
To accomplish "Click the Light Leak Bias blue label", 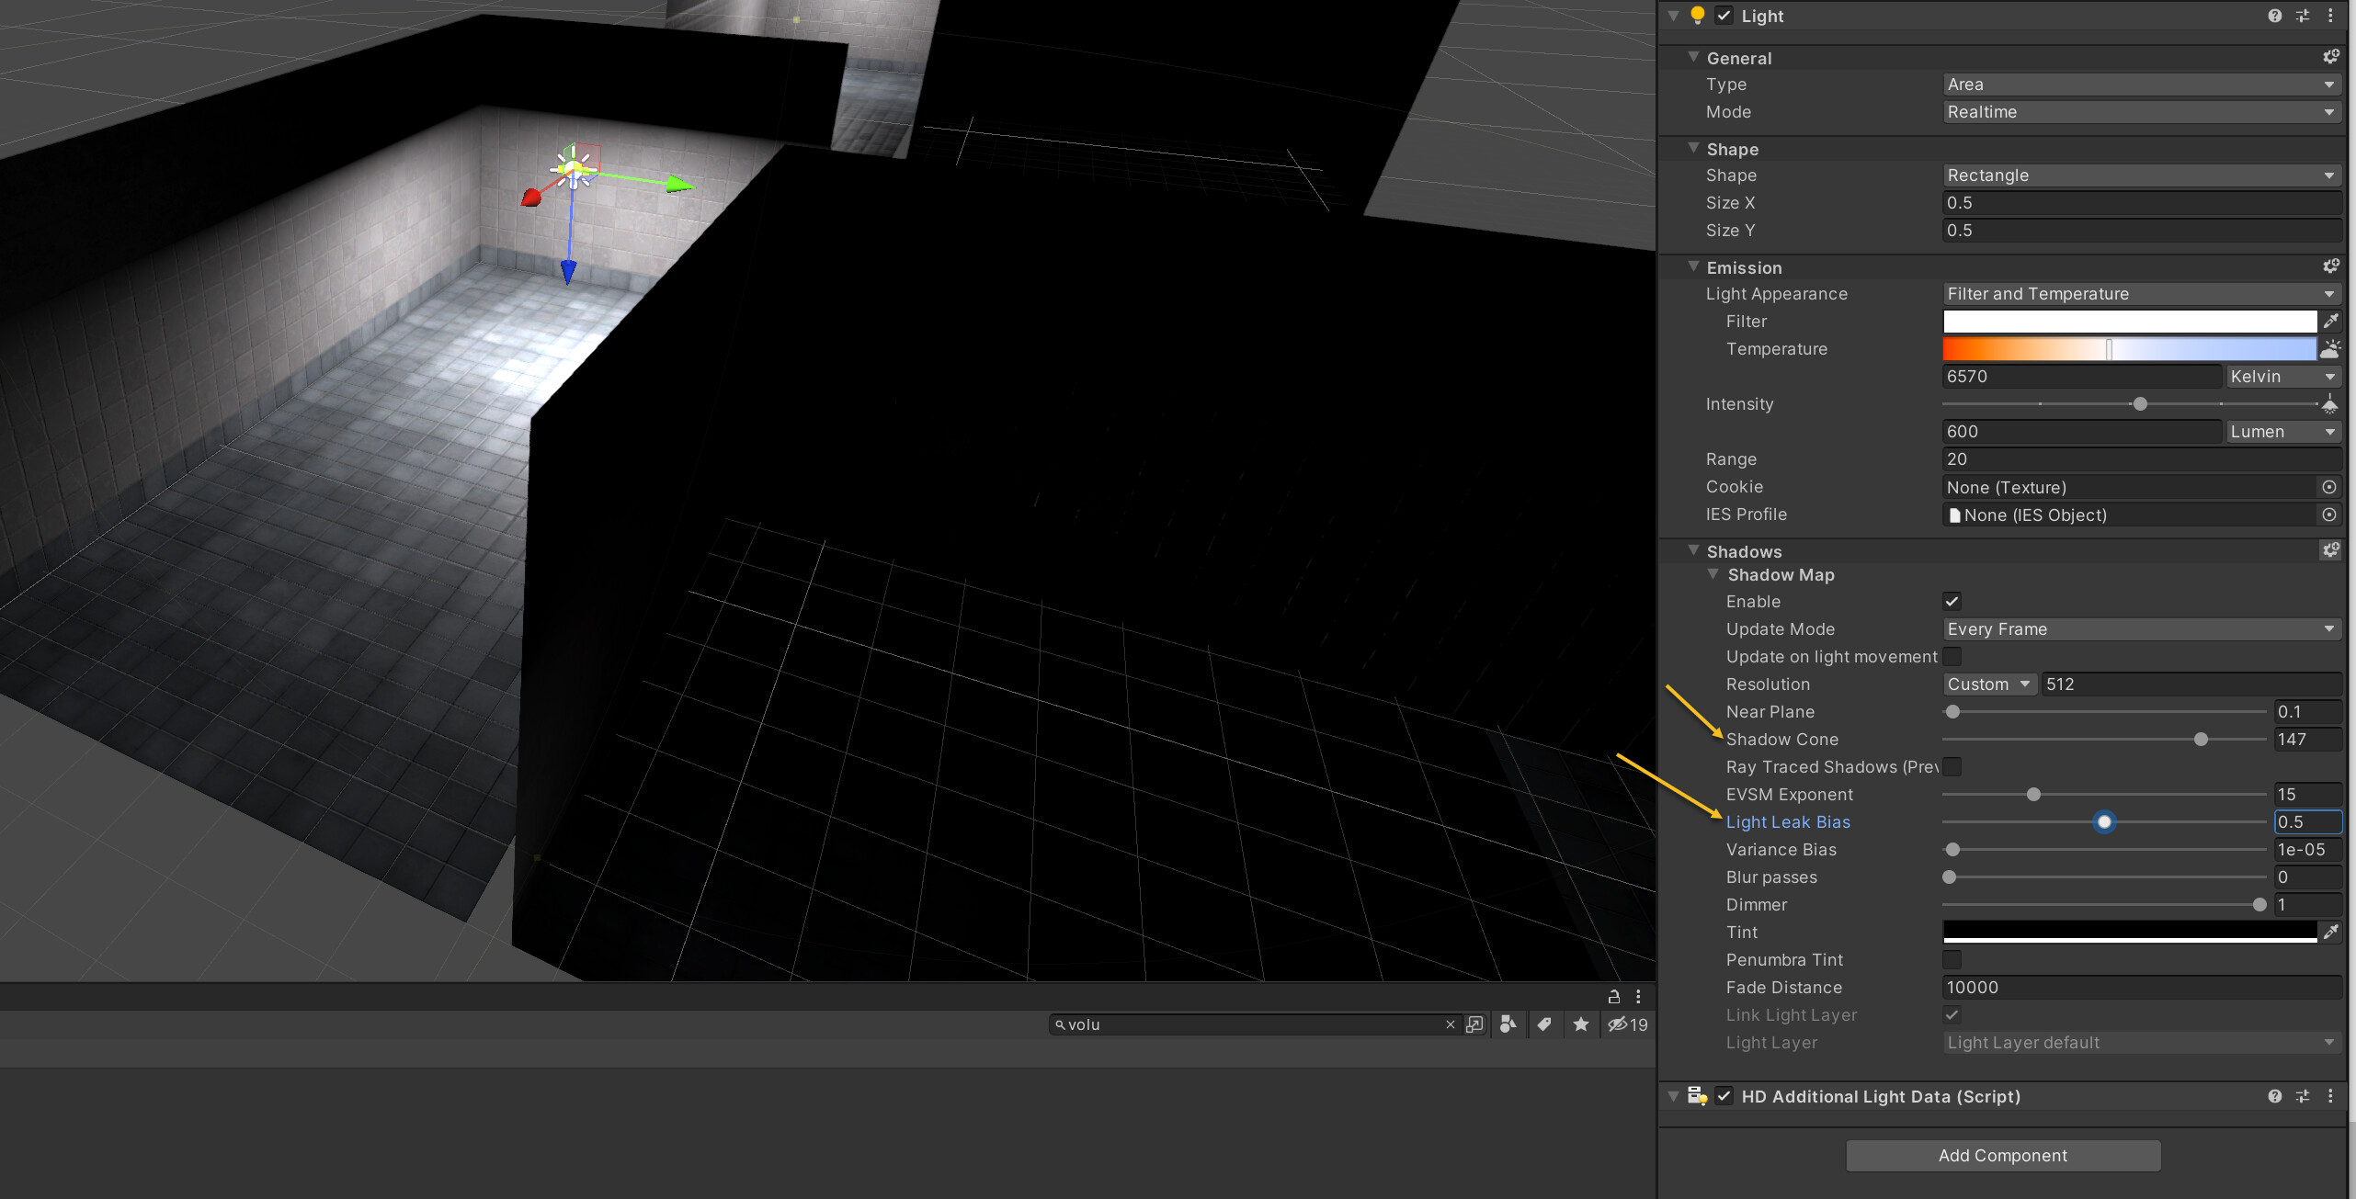I will coord(1787,821).
